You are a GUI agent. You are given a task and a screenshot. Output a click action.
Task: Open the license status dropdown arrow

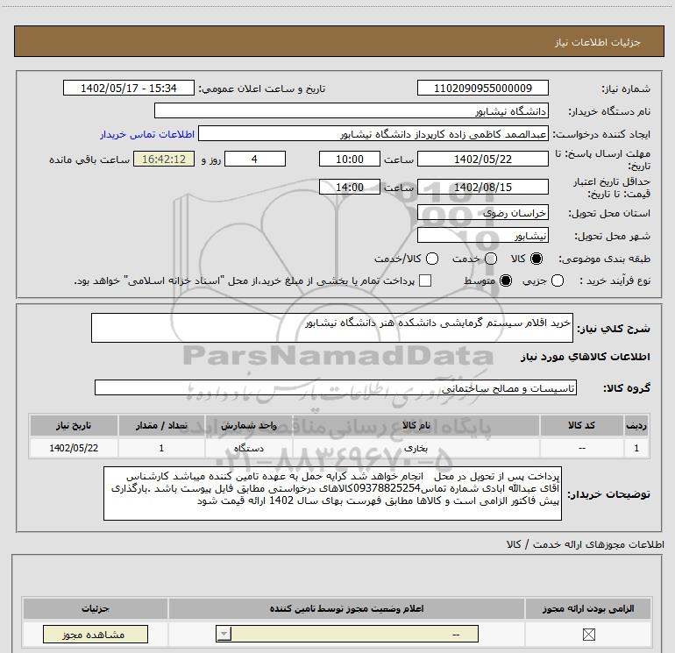(x=224, y=634)
